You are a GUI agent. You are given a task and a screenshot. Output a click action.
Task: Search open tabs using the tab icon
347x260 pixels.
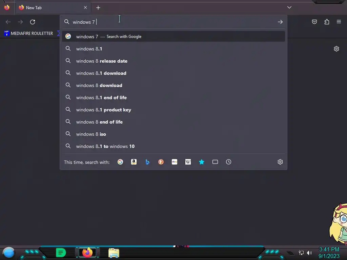coord(215,162)
